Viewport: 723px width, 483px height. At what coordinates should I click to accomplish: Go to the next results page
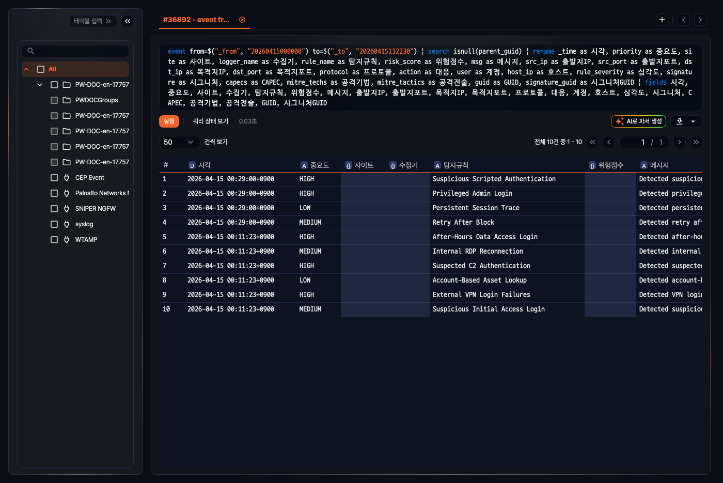tap(680, 142)
